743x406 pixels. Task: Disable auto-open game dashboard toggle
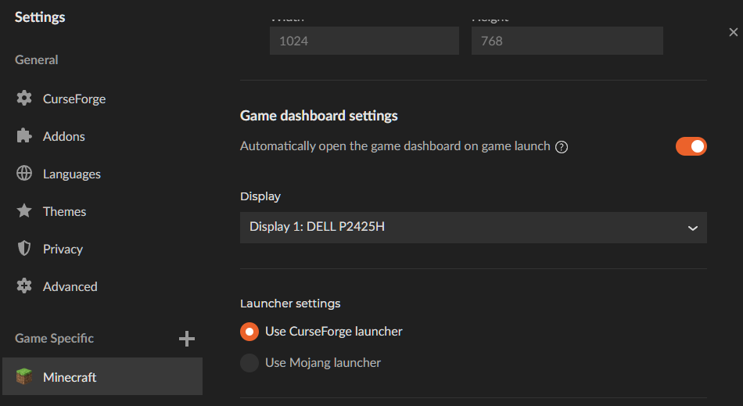click(x=691, y=146)
